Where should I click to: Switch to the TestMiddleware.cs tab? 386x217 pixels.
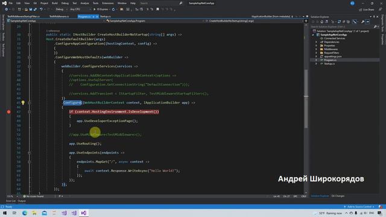[59, 16]
